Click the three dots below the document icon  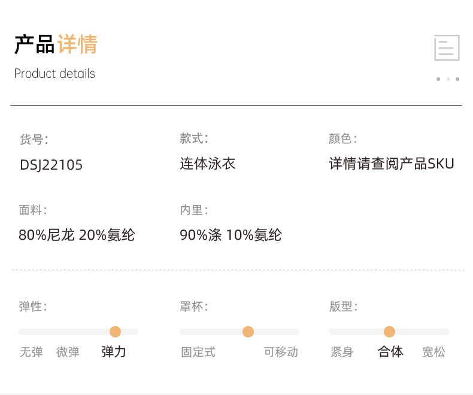tap(447, 79)
